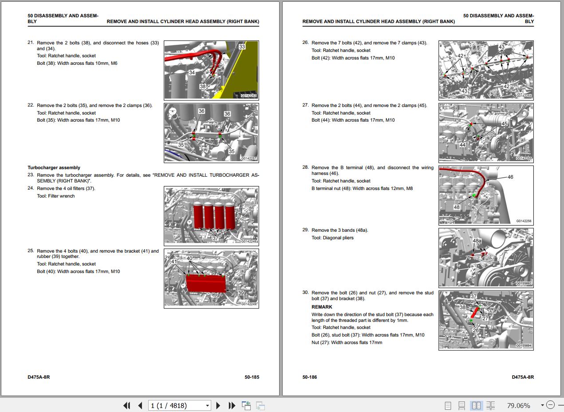Image resolution: width=564 pixels, height=412 pixels.
Task: Go to the next page
Action: 218,405
